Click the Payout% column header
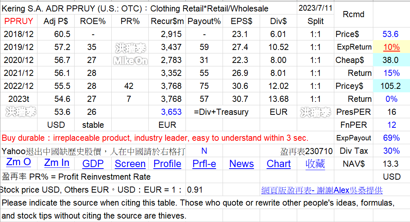The width and height of the screenshot is (410, 222). pos(204,21)
